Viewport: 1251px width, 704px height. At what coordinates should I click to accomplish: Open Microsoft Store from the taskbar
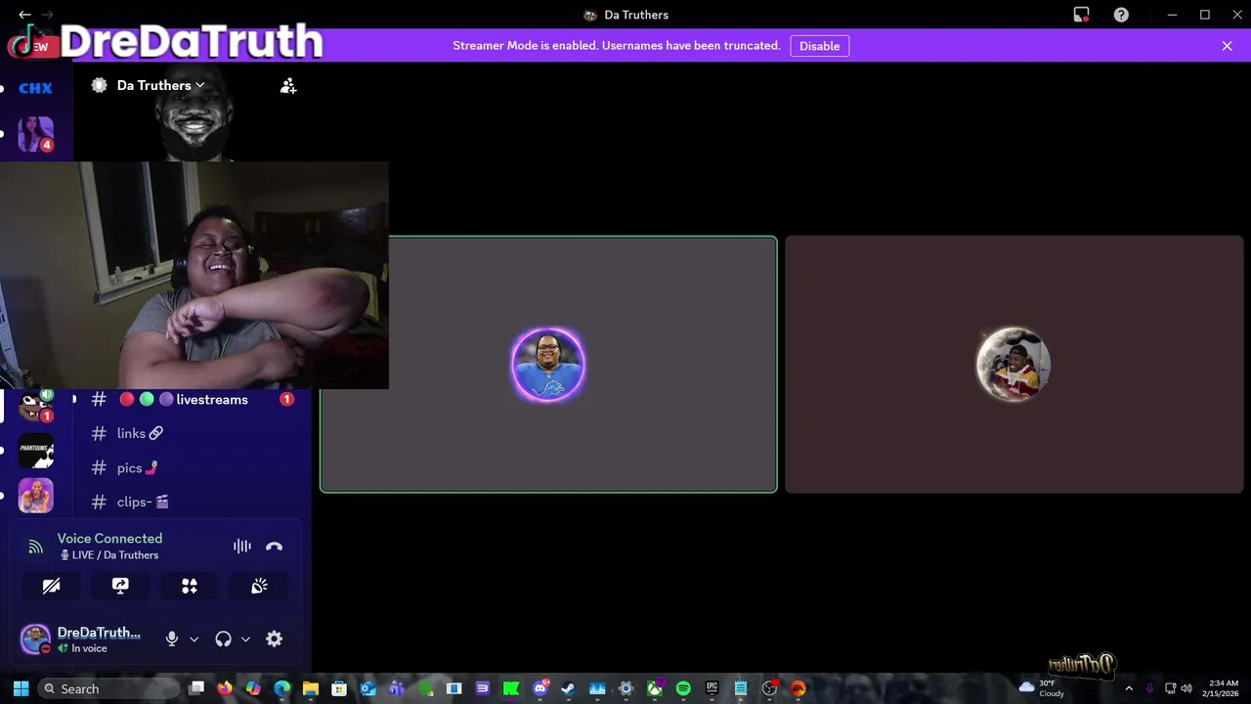click(x=339, y=688)
